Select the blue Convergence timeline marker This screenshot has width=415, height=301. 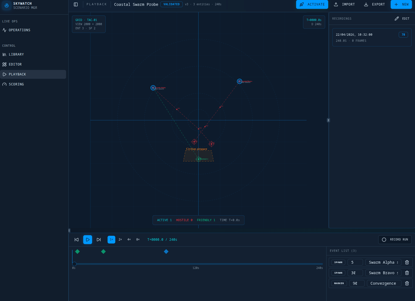click(x=166, y=252)
